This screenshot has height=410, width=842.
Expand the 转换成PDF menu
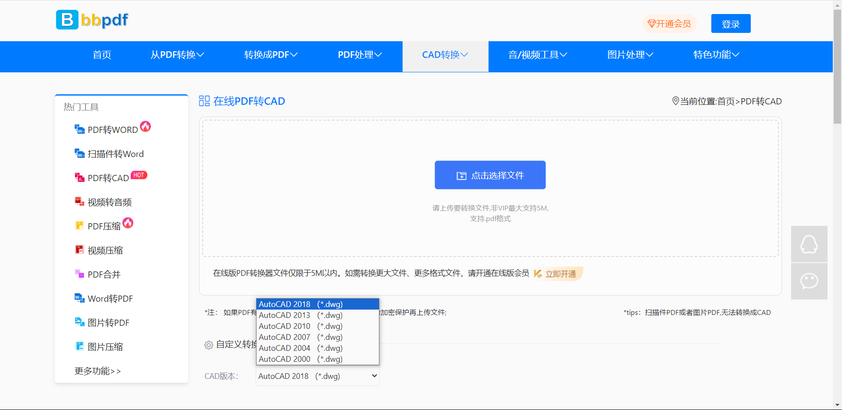(271, 55)
